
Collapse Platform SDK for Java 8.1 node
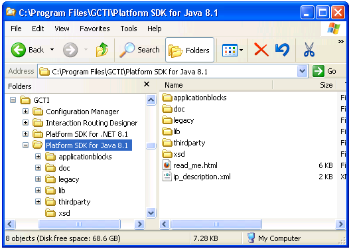point(25,145)
